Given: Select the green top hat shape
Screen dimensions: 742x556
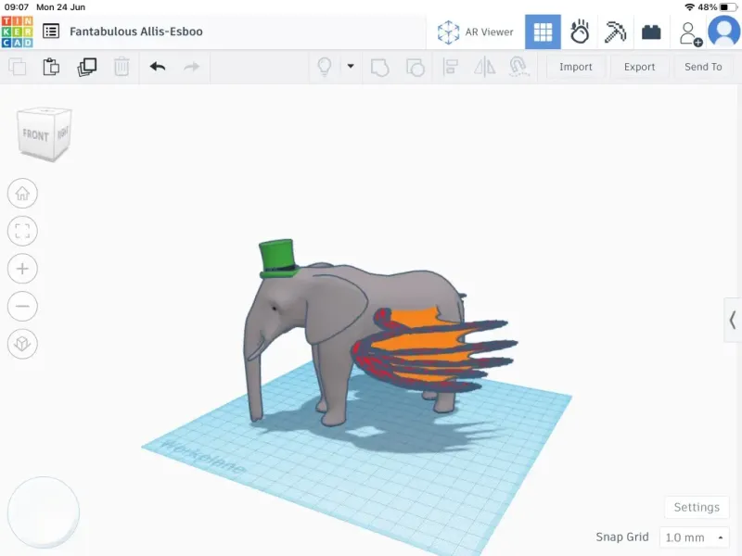Looking at the screenshot, I should 278,259.
